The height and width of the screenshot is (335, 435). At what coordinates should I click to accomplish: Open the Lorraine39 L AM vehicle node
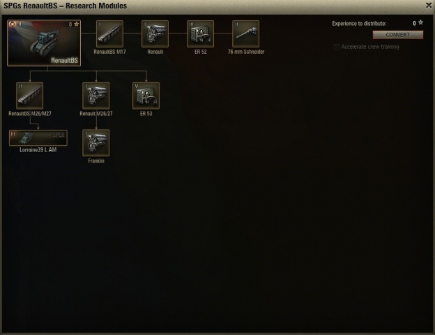click(38, 137)
